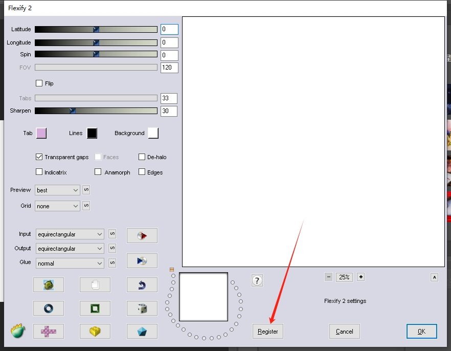Click the S button beside Preview

tap(86, 190)
